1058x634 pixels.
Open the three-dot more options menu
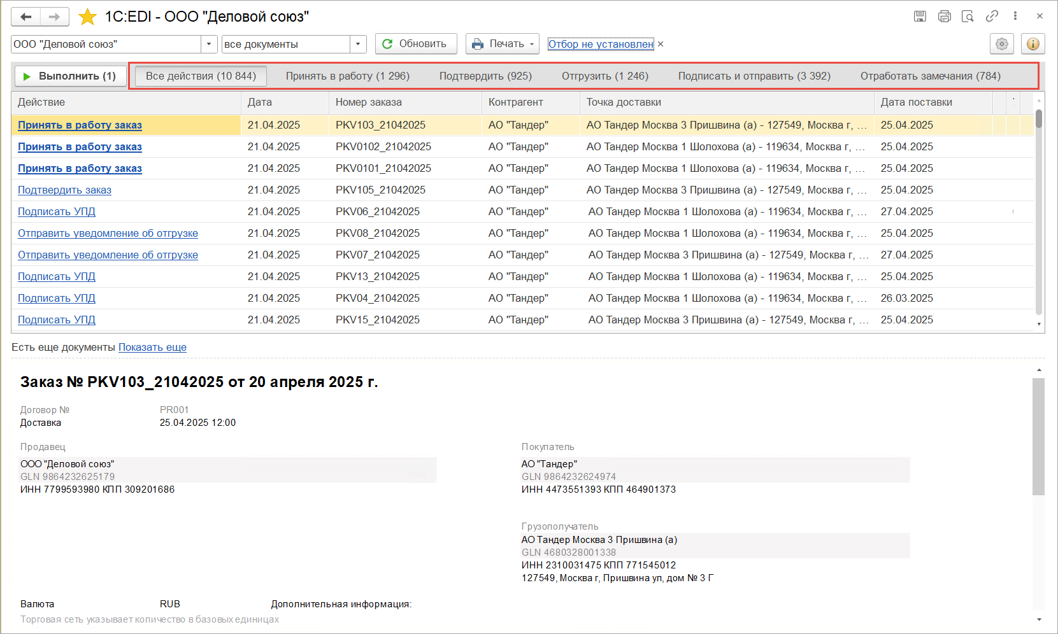click(x=1015, y=17)
